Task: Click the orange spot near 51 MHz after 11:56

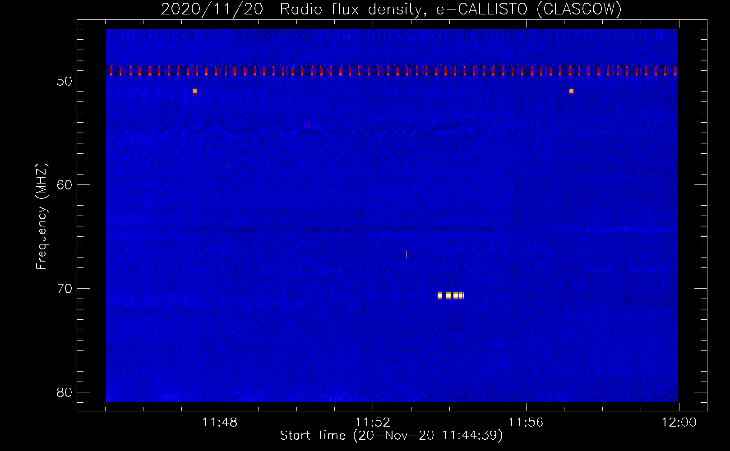Action: 571,91
